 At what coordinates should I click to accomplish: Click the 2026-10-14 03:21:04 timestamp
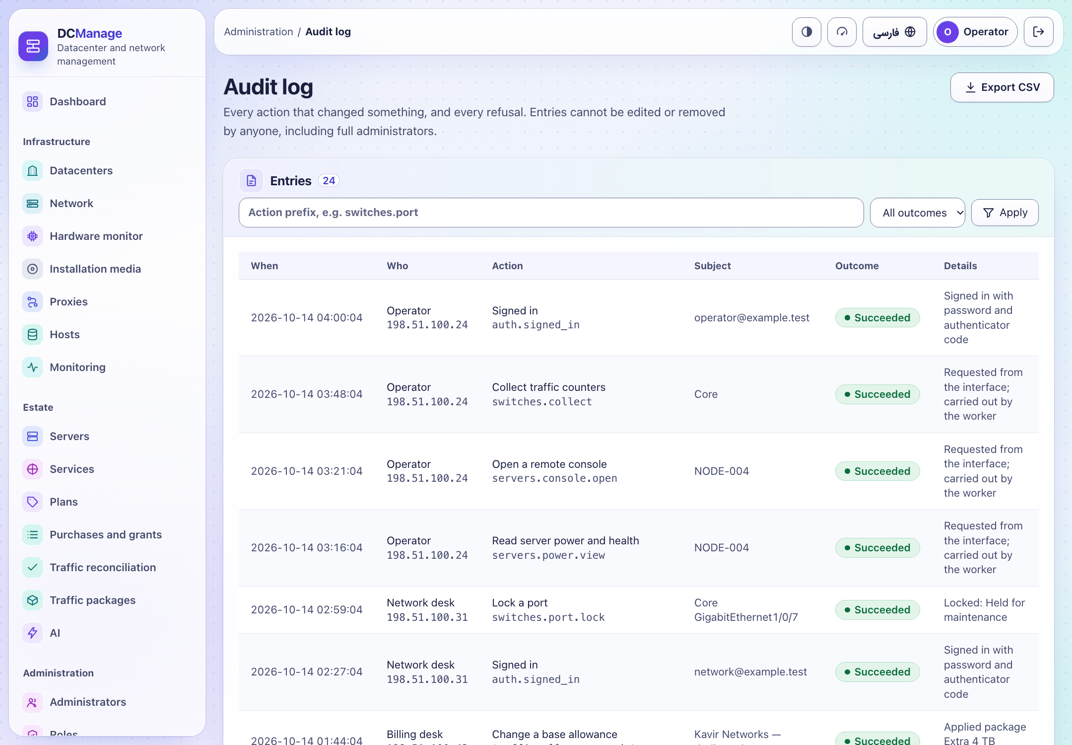tap(307, 471)
